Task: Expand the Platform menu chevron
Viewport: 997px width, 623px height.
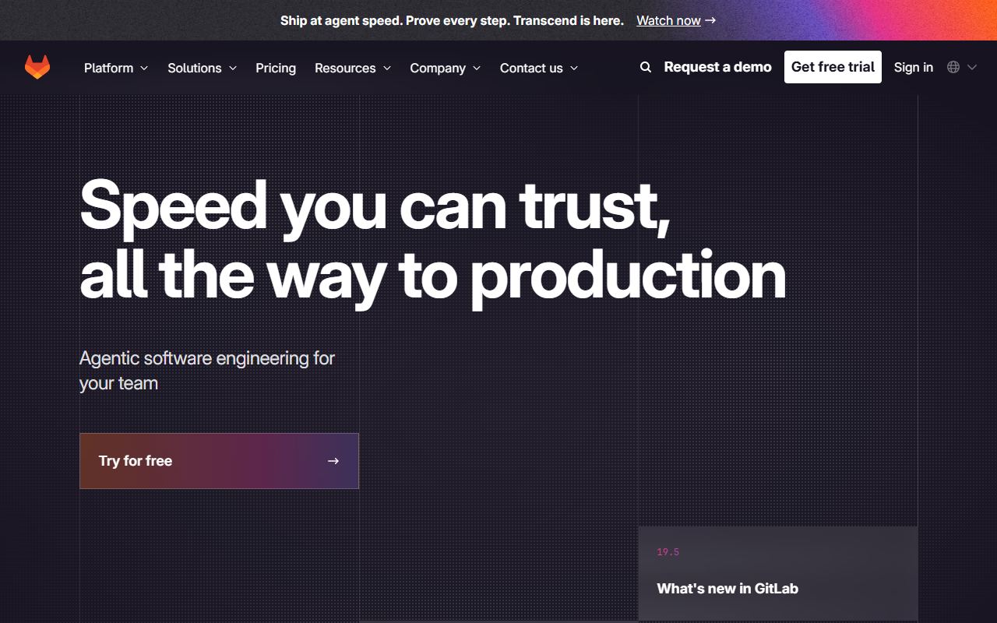Action: point(144,69)
